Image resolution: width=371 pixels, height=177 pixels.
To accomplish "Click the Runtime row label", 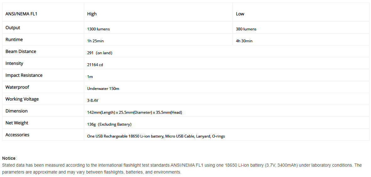I will (x=14, y=40).
